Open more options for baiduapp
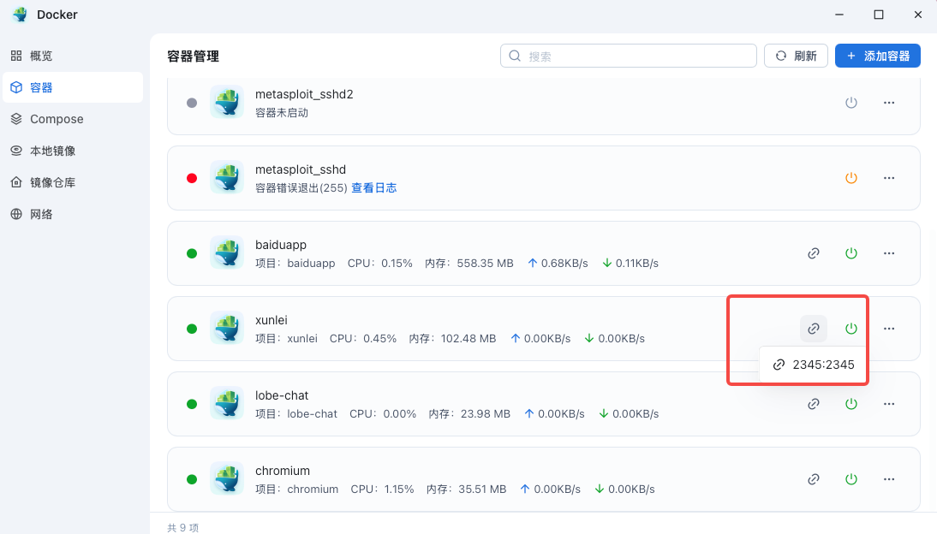The height and width of the screenshot is (534, 937). pyautogui.click(x=889, y=253)
